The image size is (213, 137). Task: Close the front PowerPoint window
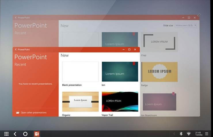tap(135, 50)
